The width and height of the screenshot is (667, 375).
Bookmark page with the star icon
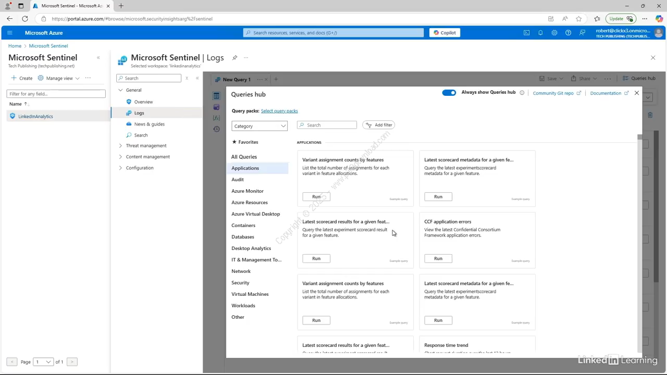[578, 19]
